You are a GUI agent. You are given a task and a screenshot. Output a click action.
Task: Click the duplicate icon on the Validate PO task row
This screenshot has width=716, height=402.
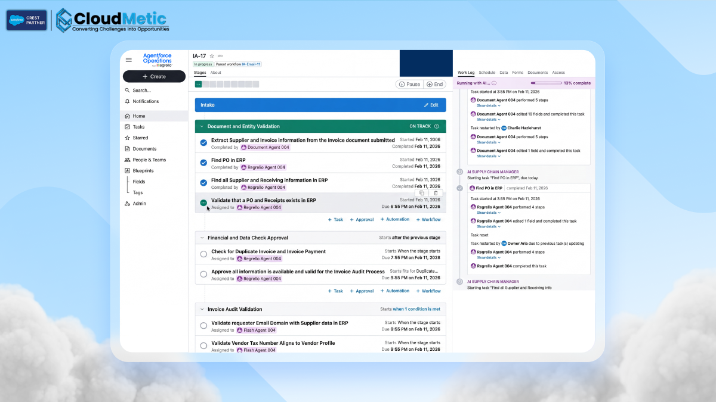click(422, 193)
